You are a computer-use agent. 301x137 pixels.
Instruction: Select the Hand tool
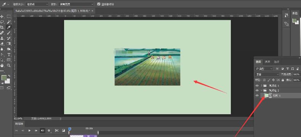click(x=2, y=66)
